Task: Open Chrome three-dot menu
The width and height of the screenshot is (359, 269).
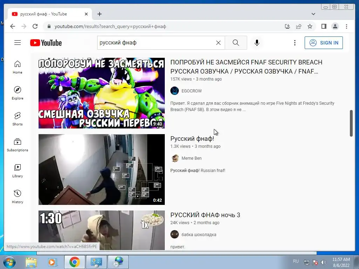Action: click(x=346, y=26)
